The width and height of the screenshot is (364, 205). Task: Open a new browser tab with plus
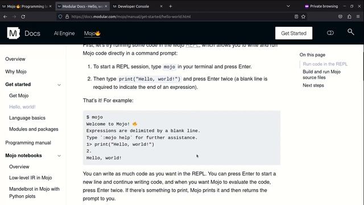coord(171,6)
